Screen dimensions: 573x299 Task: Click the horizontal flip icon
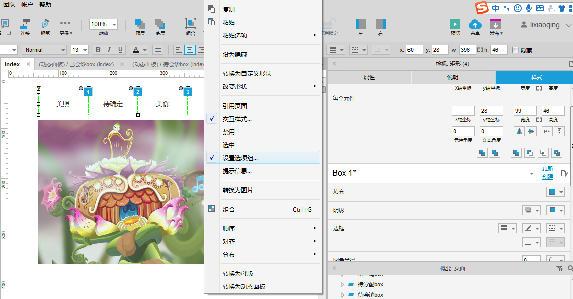519,131
